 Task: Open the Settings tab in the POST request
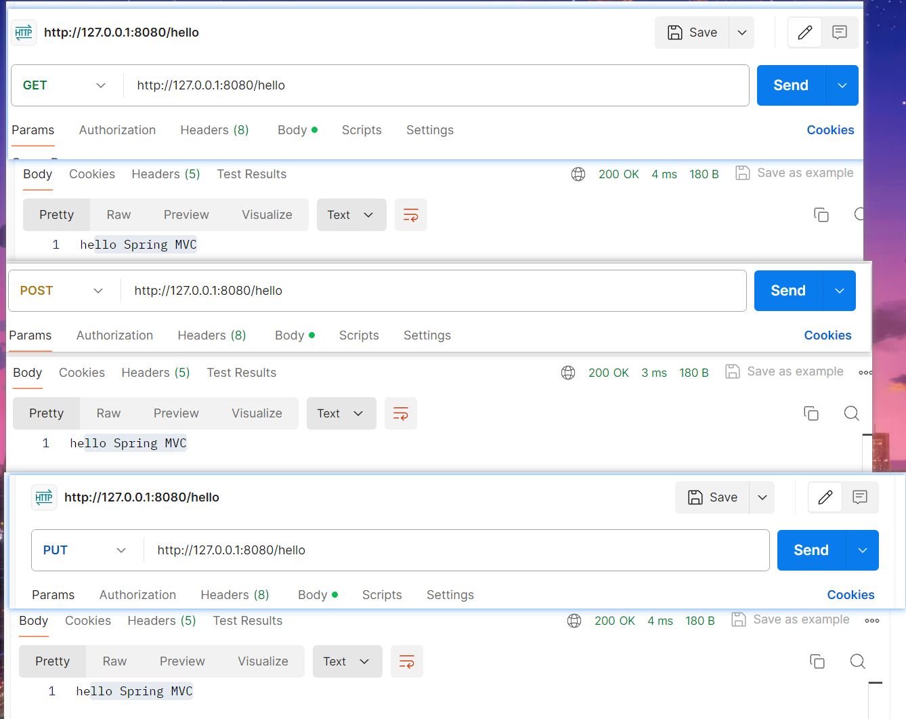(427, 335)
